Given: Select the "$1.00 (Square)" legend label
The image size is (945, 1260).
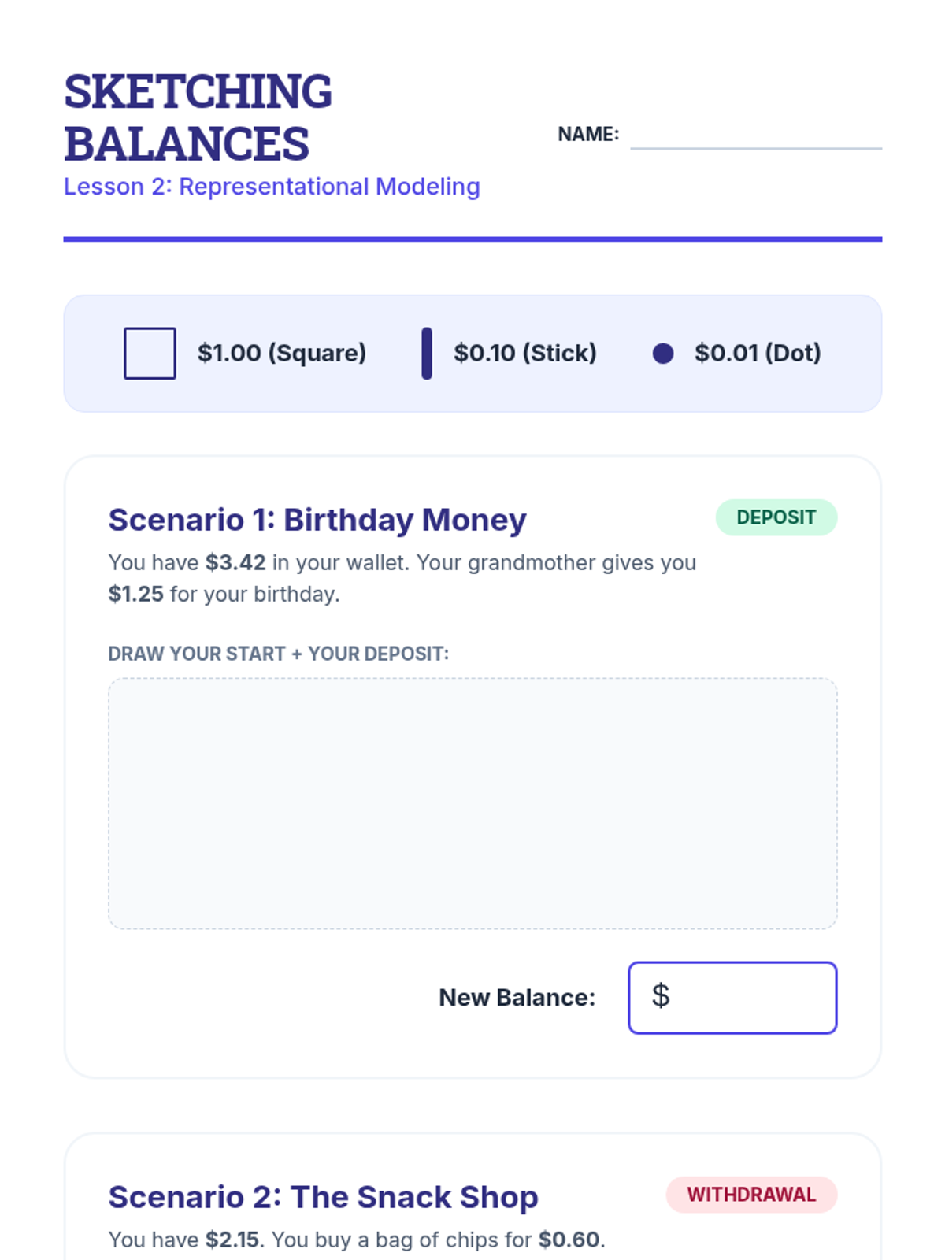Looking at the screenshot, I should pyautogui.click(x=282, y=353).
